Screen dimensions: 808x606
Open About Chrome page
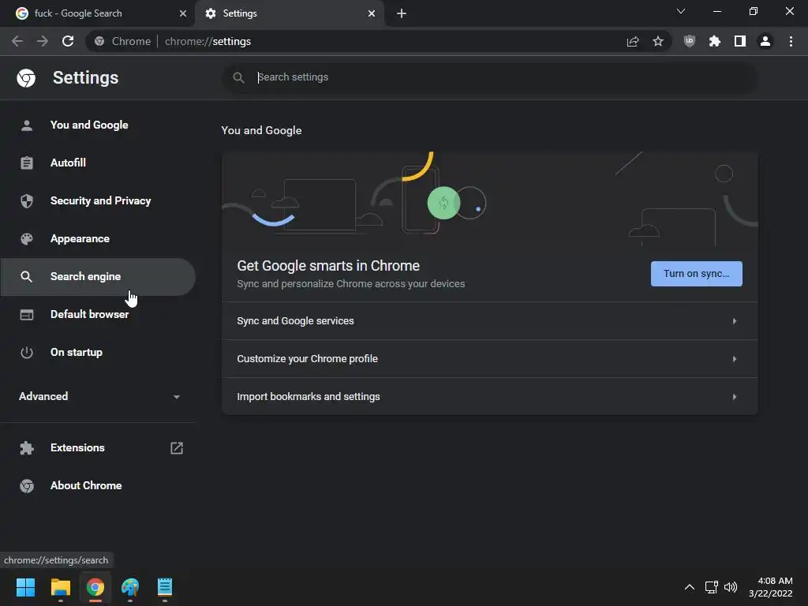point(98,485)
